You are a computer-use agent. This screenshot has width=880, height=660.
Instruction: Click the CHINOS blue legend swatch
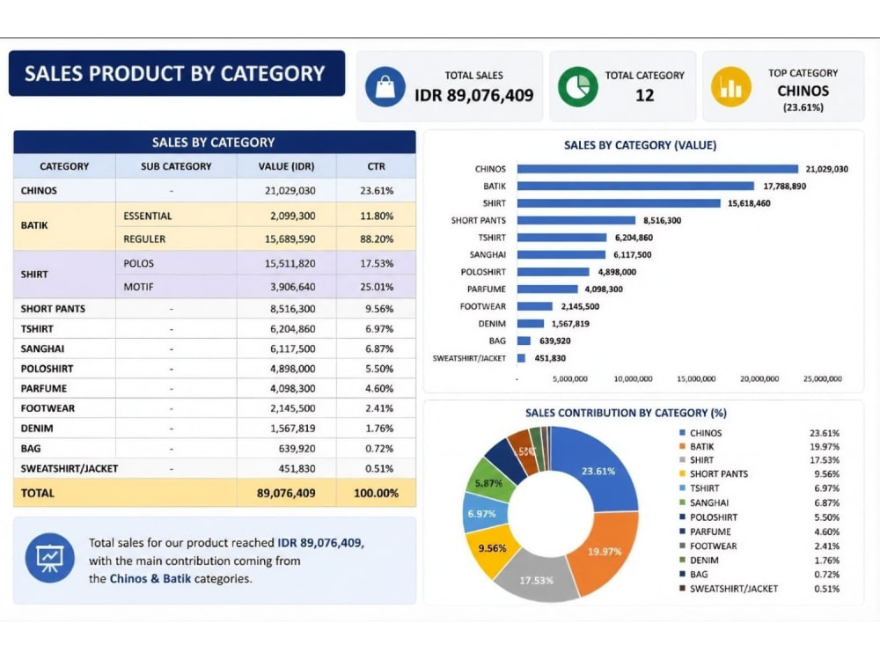(x=683, y=433)
